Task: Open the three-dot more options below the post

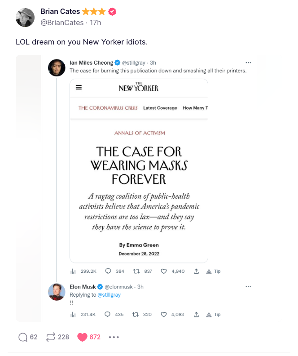Action: tap(114, 337)
